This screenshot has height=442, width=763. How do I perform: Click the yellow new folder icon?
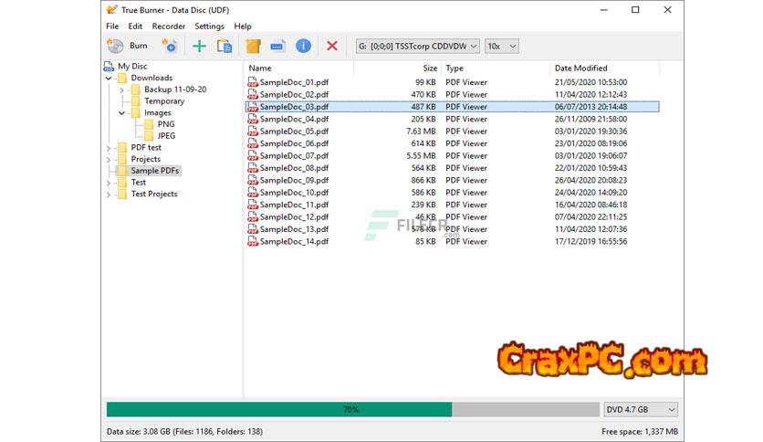(254, 46)
